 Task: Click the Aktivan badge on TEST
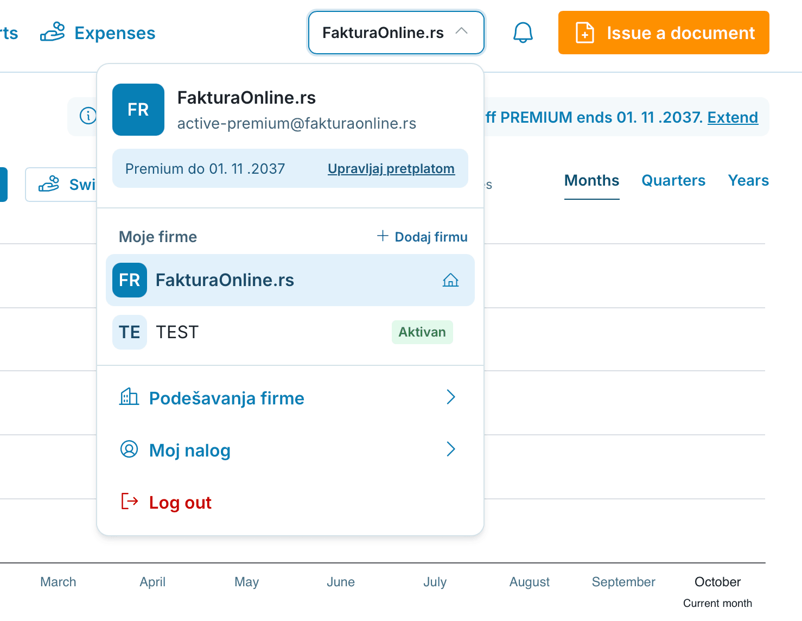[x=422, y=332]
